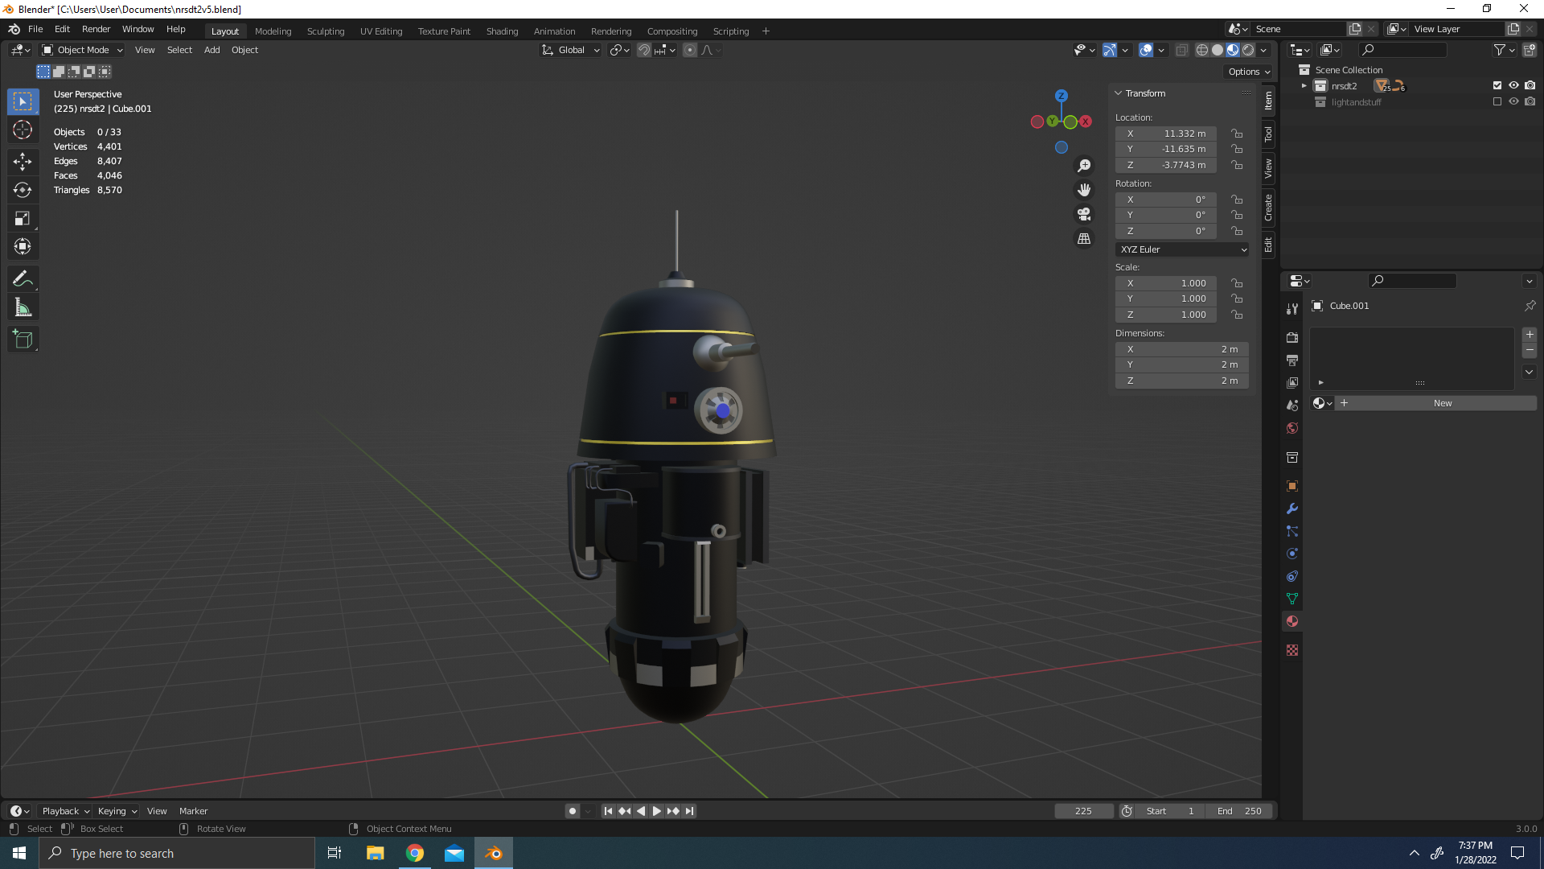Screen dimensions: 1544x869
Task: Open Object Data green triangle tab
Action: (x=1292, y=599)
